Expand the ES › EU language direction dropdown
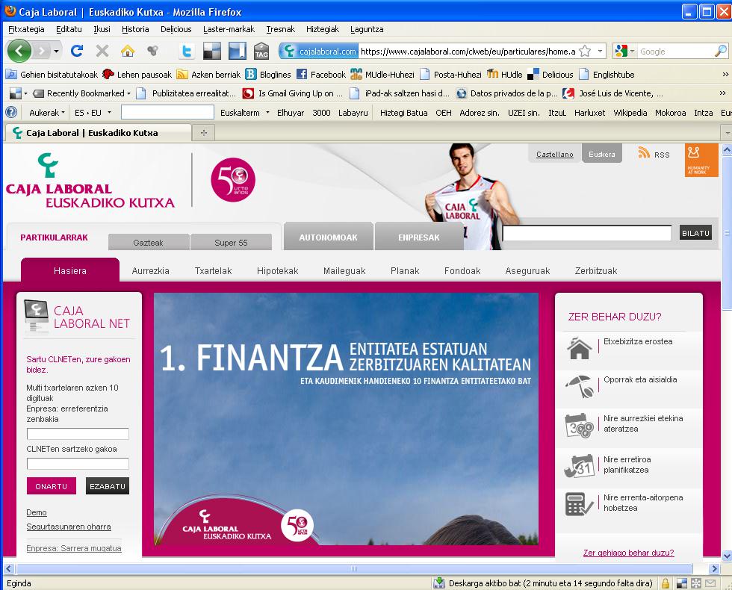Viewport: 732px width, 590px height. [x=93, y=113]
